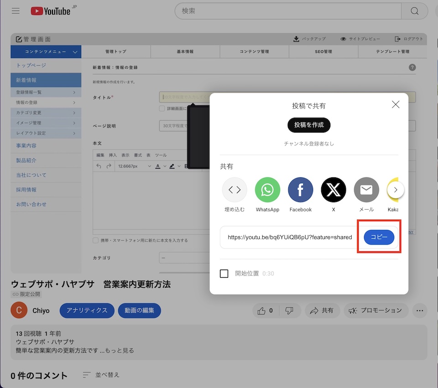The width and height of the screenshot is (438, 388).
Task: Expand description with もっと見る
Action: [120, 351]
